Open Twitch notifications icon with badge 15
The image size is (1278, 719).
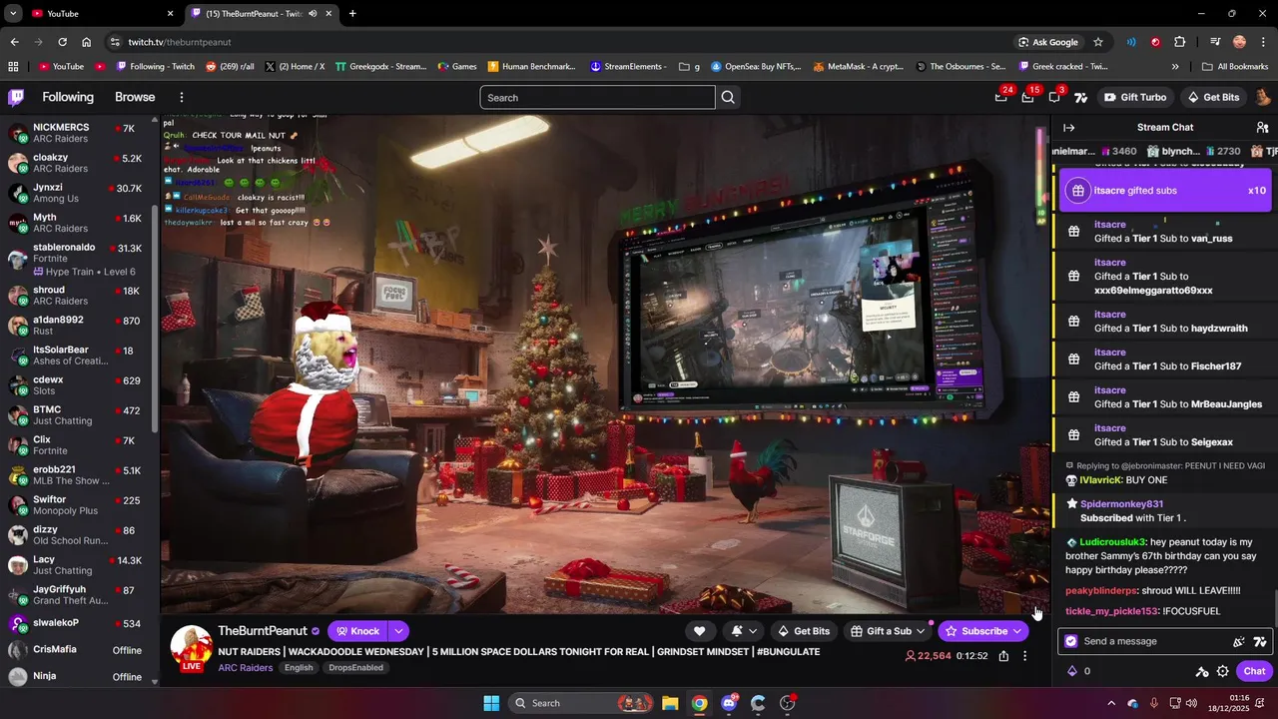(x=1027, y=97)
